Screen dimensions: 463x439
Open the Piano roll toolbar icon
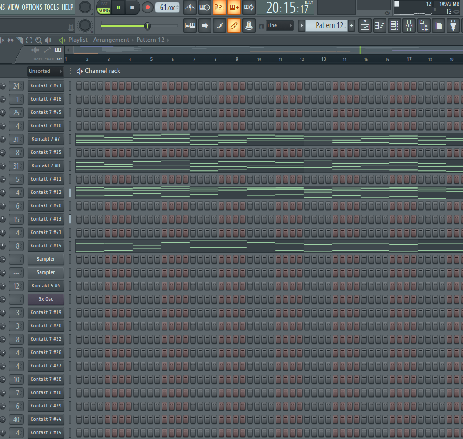tap(380, 26)
